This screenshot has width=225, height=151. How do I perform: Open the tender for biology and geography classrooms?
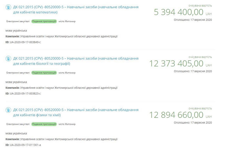(x=76, y=61)
